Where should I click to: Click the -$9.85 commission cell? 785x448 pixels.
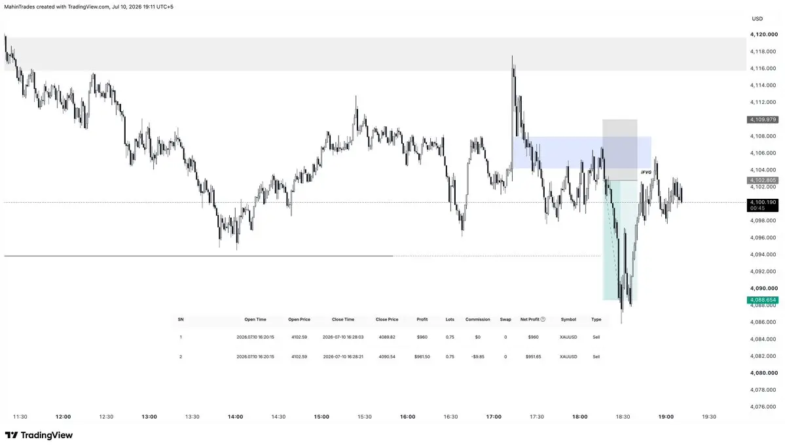tap(477, 356)
